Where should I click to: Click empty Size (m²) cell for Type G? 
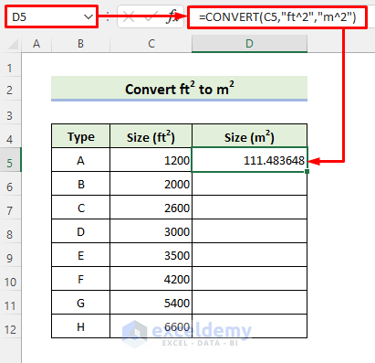[x=249, y=303]
